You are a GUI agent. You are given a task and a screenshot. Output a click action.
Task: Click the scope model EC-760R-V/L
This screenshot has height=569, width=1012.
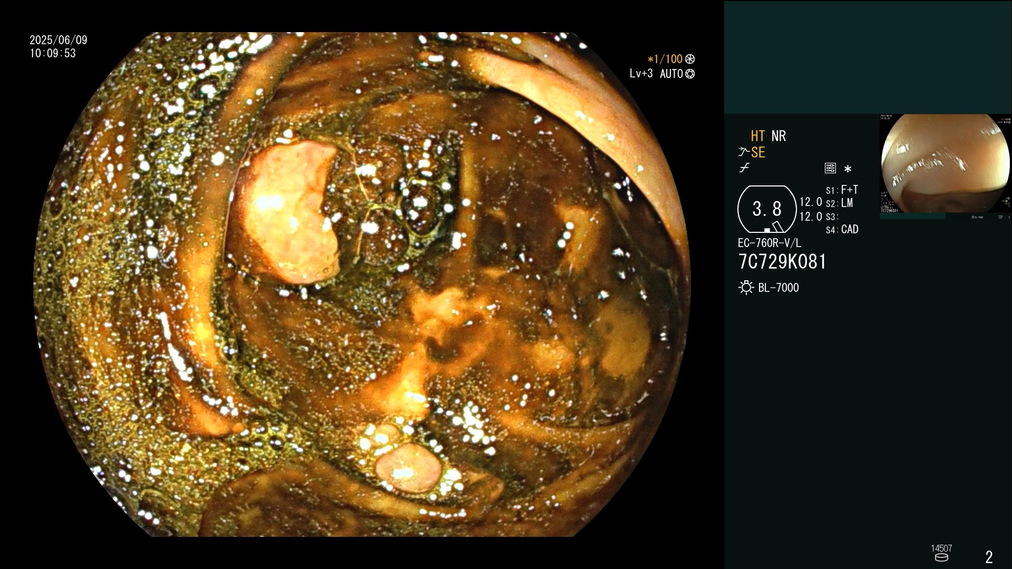click(x=770, y=243)
